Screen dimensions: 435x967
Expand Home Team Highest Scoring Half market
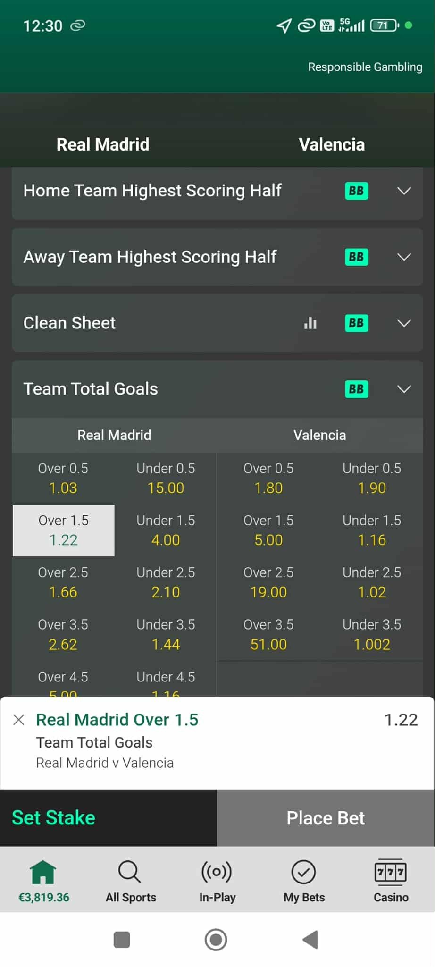pyautogui.click(x=404, y=191)
